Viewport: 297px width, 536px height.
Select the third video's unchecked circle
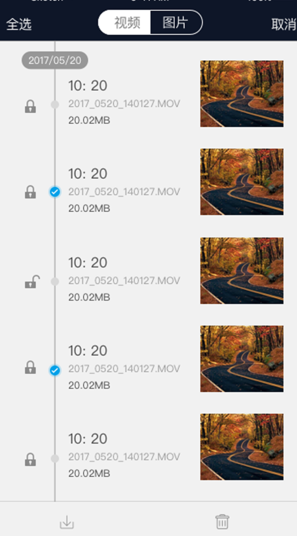coord(55,282)
